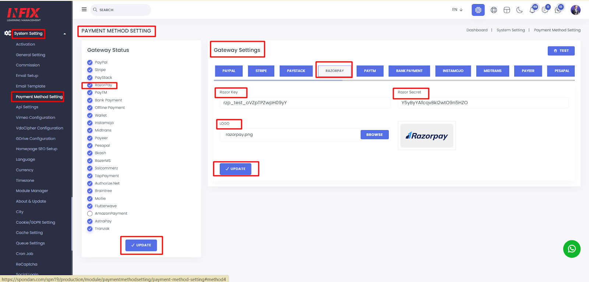Toggle the Stripe gateway checkbox
The width and height of the screenshot is (589, 282).
[90, 70]
